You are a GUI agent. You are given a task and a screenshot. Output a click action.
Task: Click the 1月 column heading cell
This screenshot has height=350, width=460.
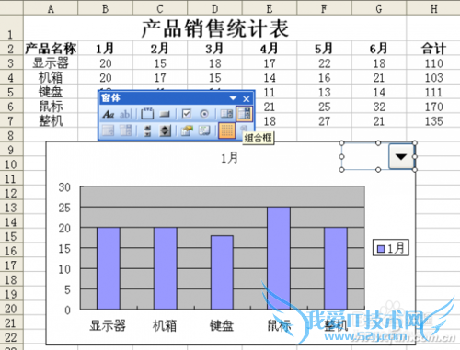pos(105,49)
